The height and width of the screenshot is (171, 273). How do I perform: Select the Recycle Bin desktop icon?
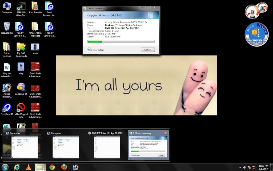click(7, 28)
